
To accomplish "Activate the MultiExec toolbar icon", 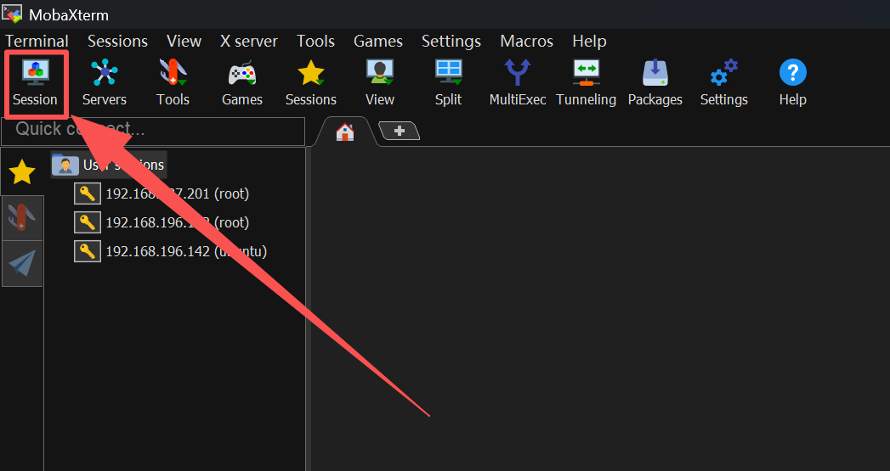I will (x=518, y=83).
